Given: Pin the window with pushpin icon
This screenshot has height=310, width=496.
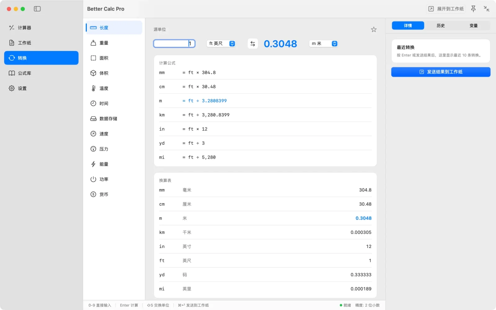Looking at the screenshot, I should click(473, 9).
